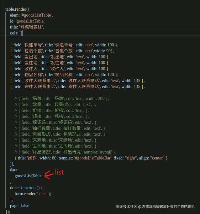Click the 发出地 column definition
This screenshot has height=214, width=200.
[x=60, y=57]
